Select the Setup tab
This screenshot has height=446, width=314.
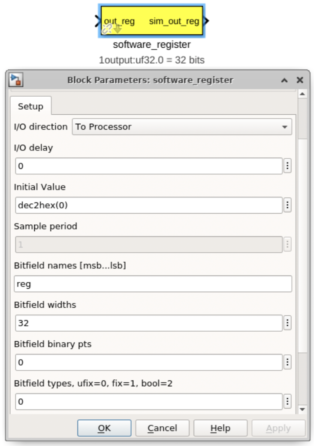click(30, 107)
